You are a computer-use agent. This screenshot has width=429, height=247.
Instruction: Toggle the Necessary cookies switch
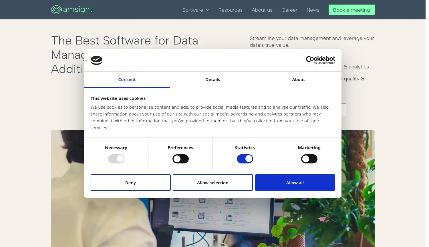pyautogui.click(x=116, y=159)
